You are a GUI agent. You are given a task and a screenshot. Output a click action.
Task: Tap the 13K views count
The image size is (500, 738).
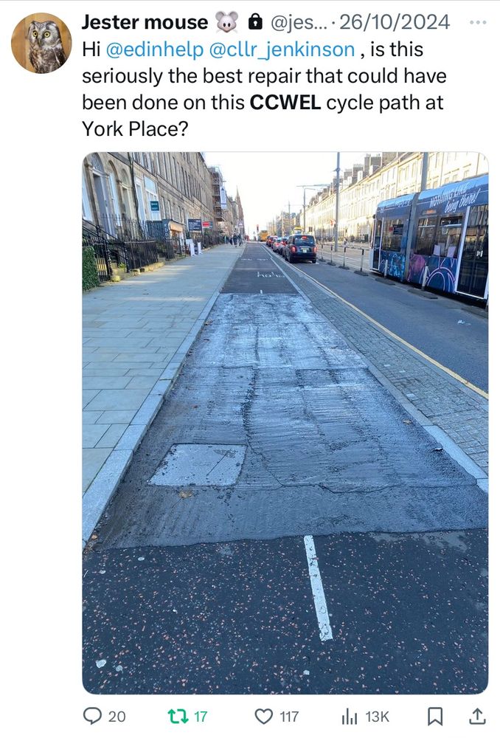[378, 717]
